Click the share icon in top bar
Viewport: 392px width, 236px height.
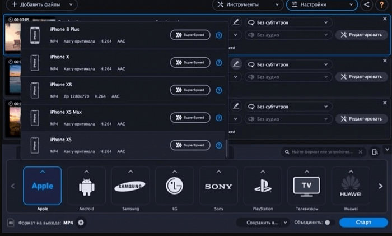(x=366, y=4)
